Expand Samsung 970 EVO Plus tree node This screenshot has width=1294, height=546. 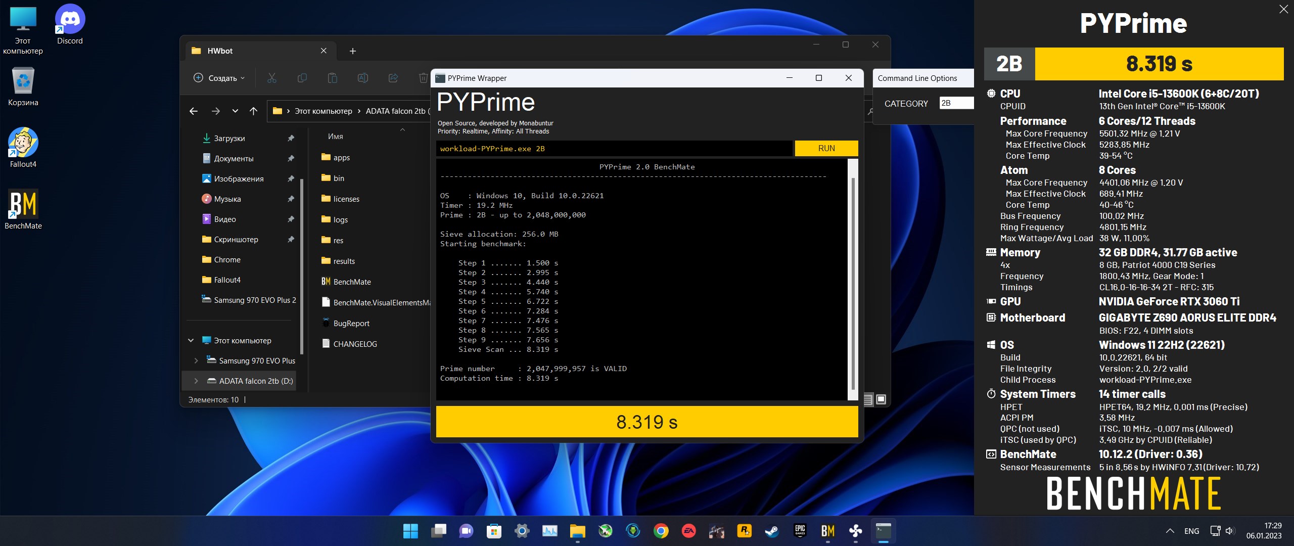point(196,361)
